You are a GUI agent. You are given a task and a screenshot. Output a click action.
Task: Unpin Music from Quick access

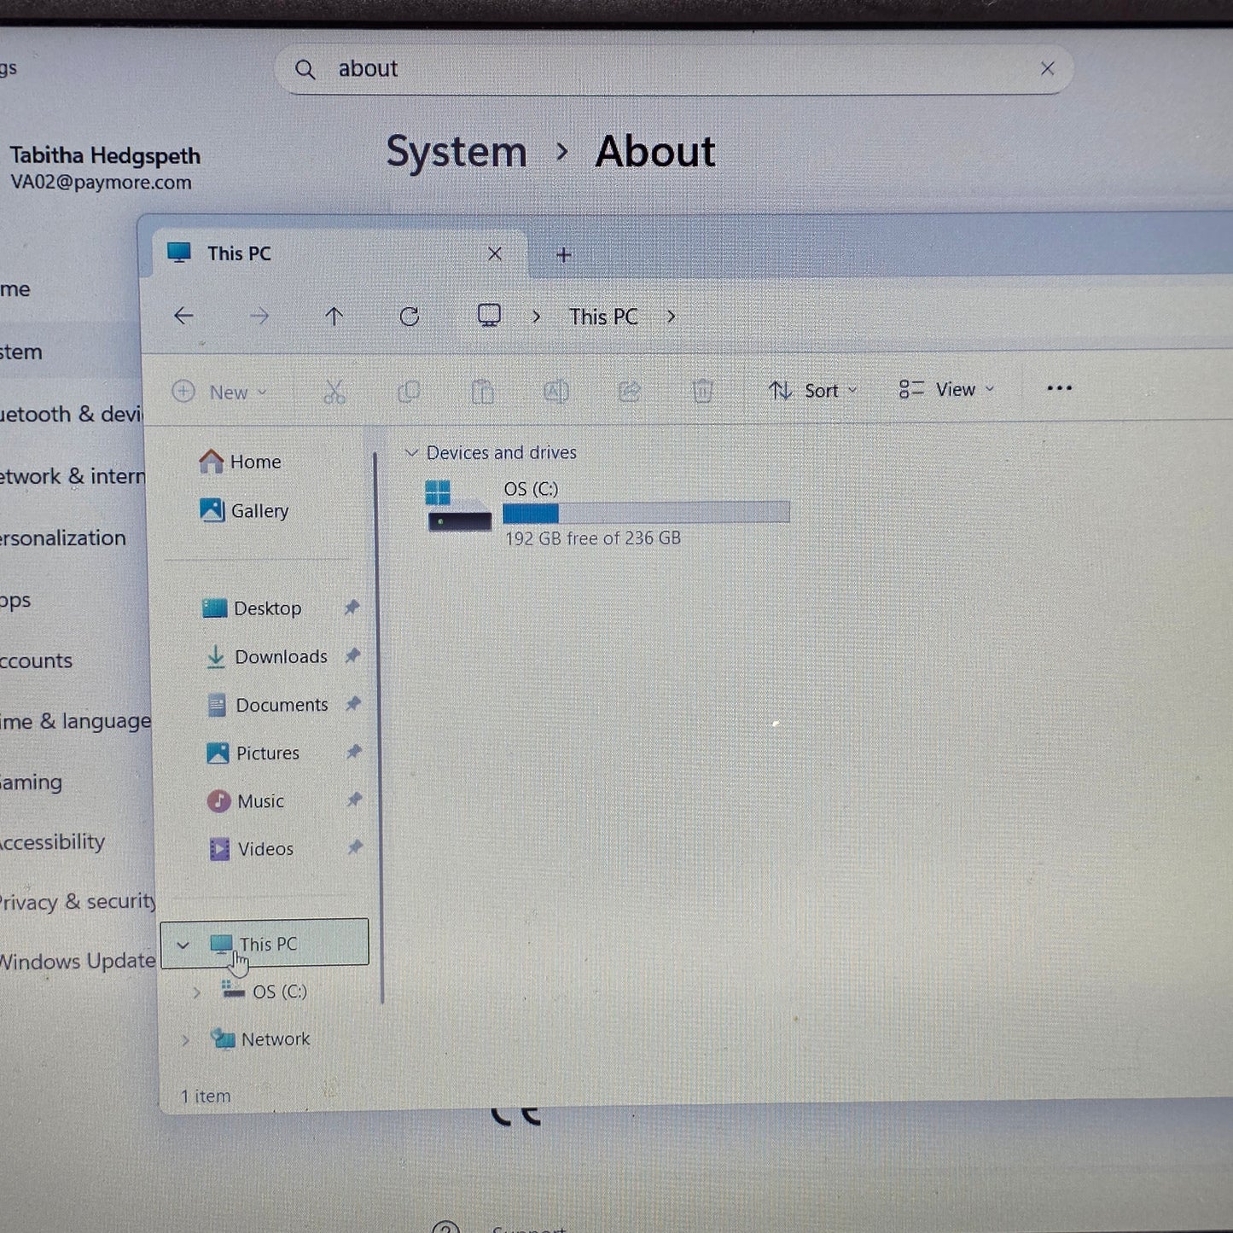click(353, 800)
